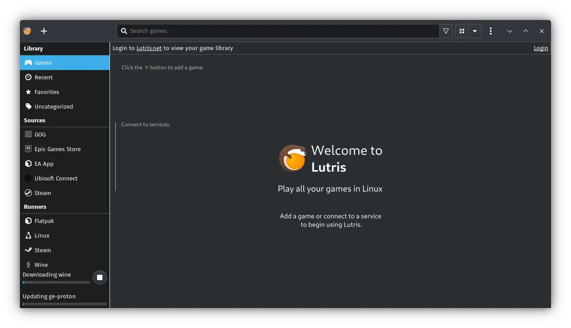Click the 'Downloading wine' label

pyautogui.click(x=47, y=274)
